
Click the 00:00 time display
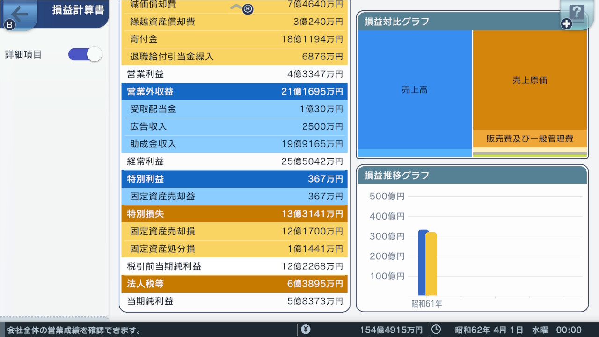pos(569,330)
